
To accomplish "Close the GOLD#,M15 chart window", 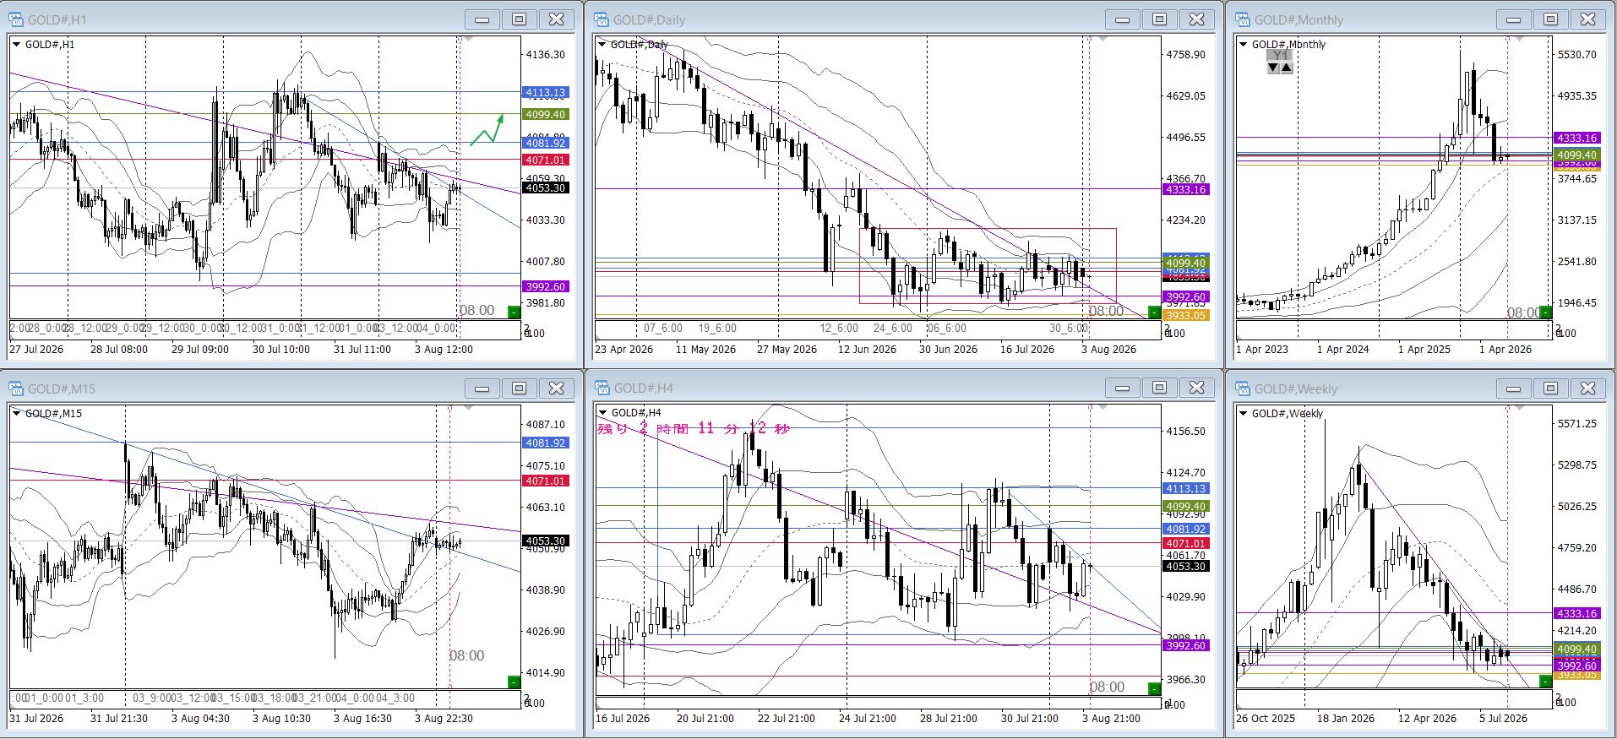I will point(557,389).
